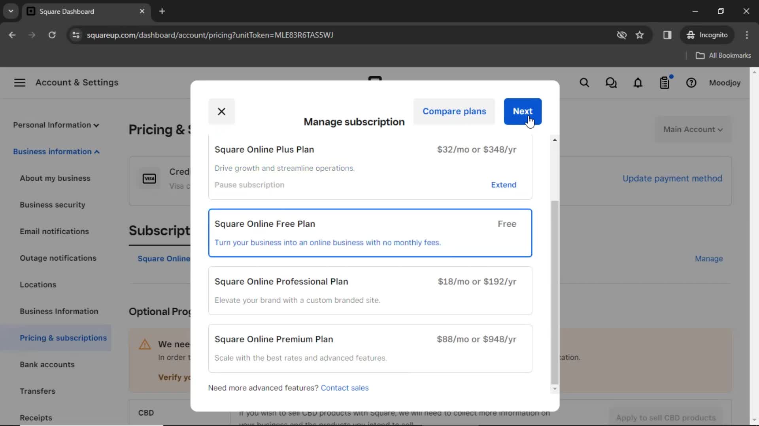Screen dimensions: 759x426
Task: Select Square Online Free Plan
Action: point(370,233)
